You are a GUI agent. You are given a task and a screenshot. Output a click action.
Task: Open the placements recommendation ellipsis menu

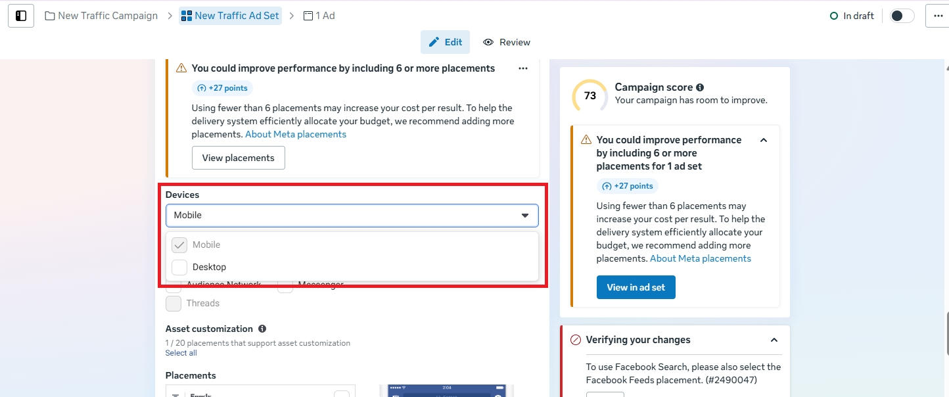click(523, 68)
